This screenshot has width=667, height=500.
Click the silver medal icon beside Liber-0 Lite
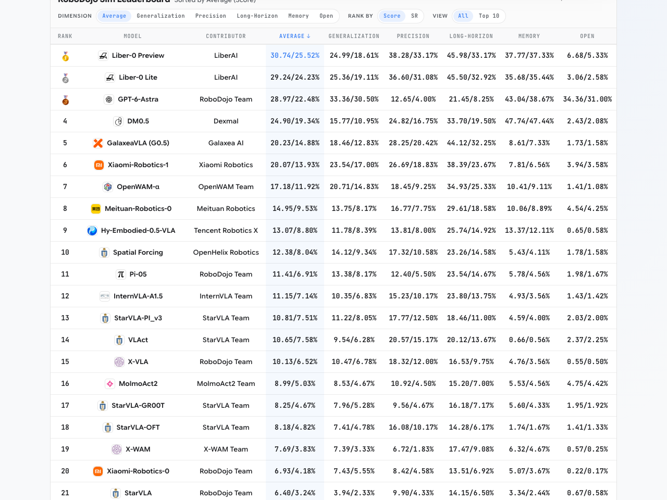65,78
